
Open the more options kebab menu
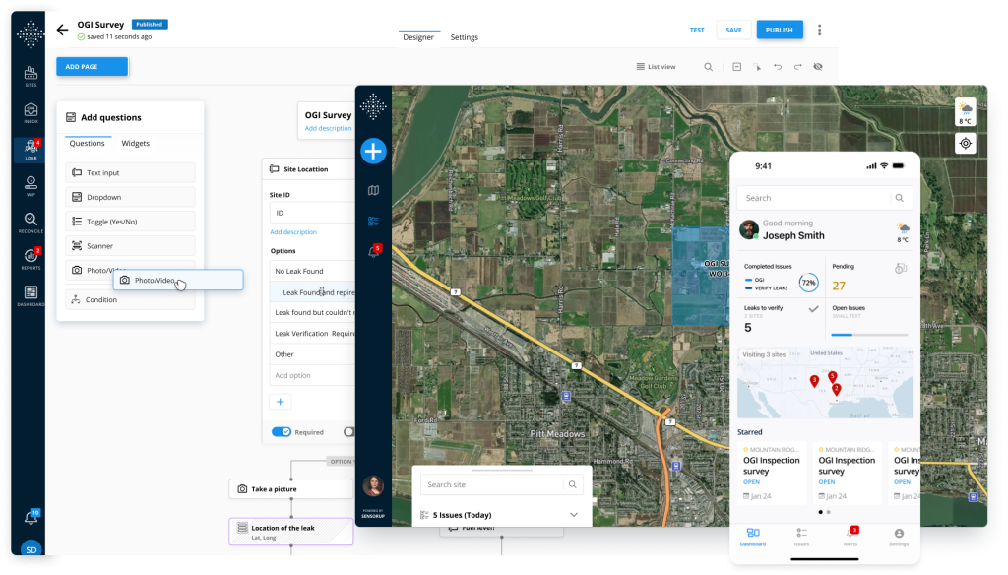point(819,30)
